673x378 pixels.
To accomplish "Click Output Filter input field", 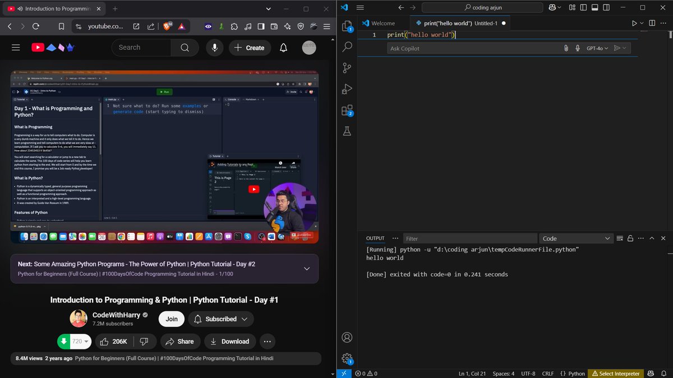I will tap(469, 239).
